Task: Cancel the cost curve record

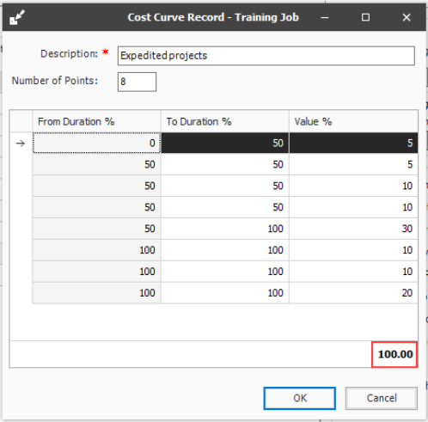Action: pos(382,398)
